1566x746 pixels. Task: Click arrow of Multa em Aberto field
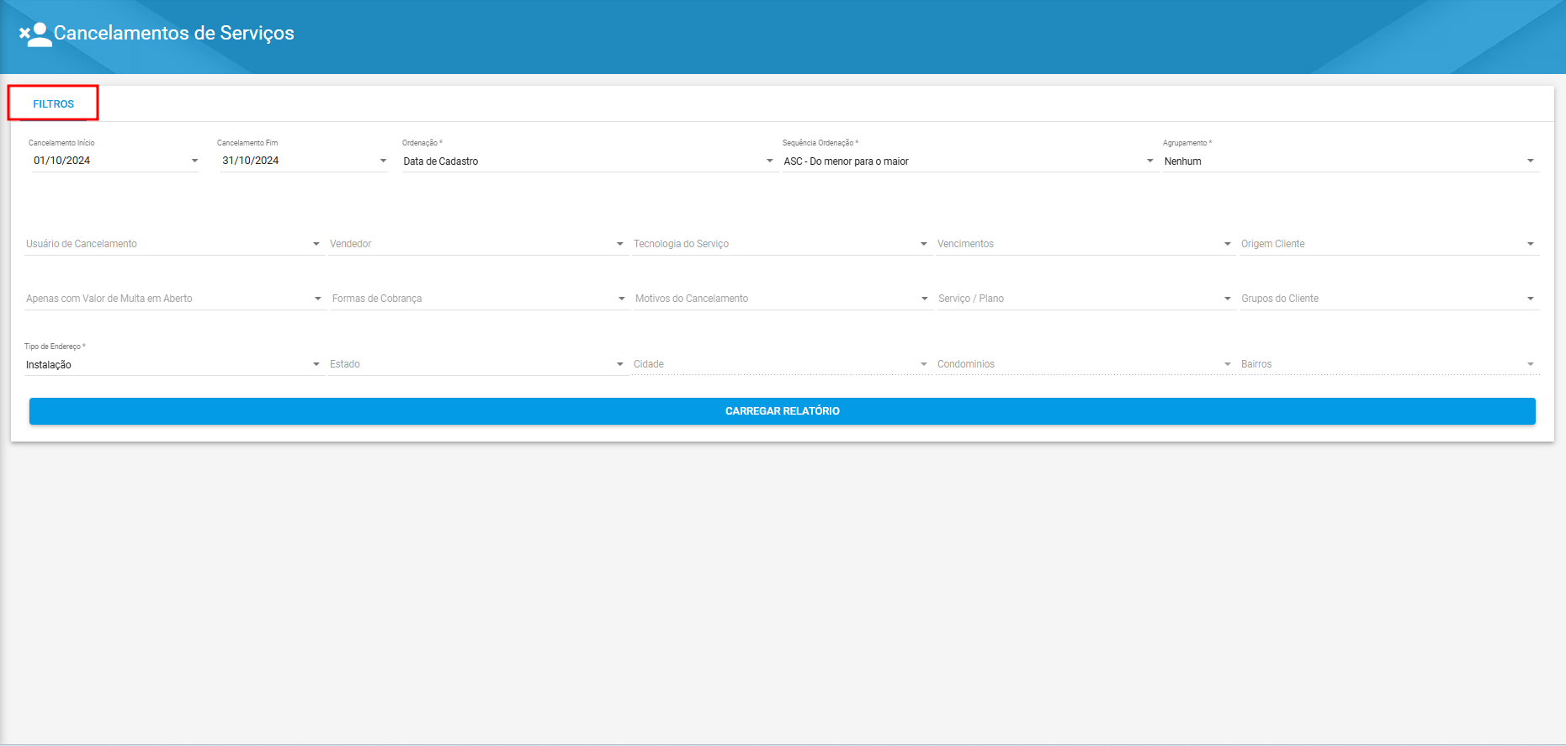click(318, 299)
